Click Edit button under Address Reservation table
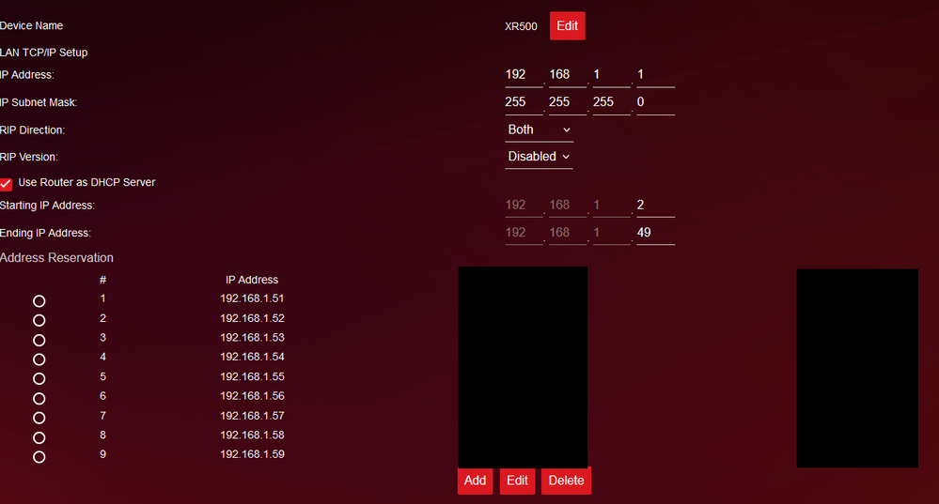This screenshot has height=504, width=939. click(x=517, y=481)
